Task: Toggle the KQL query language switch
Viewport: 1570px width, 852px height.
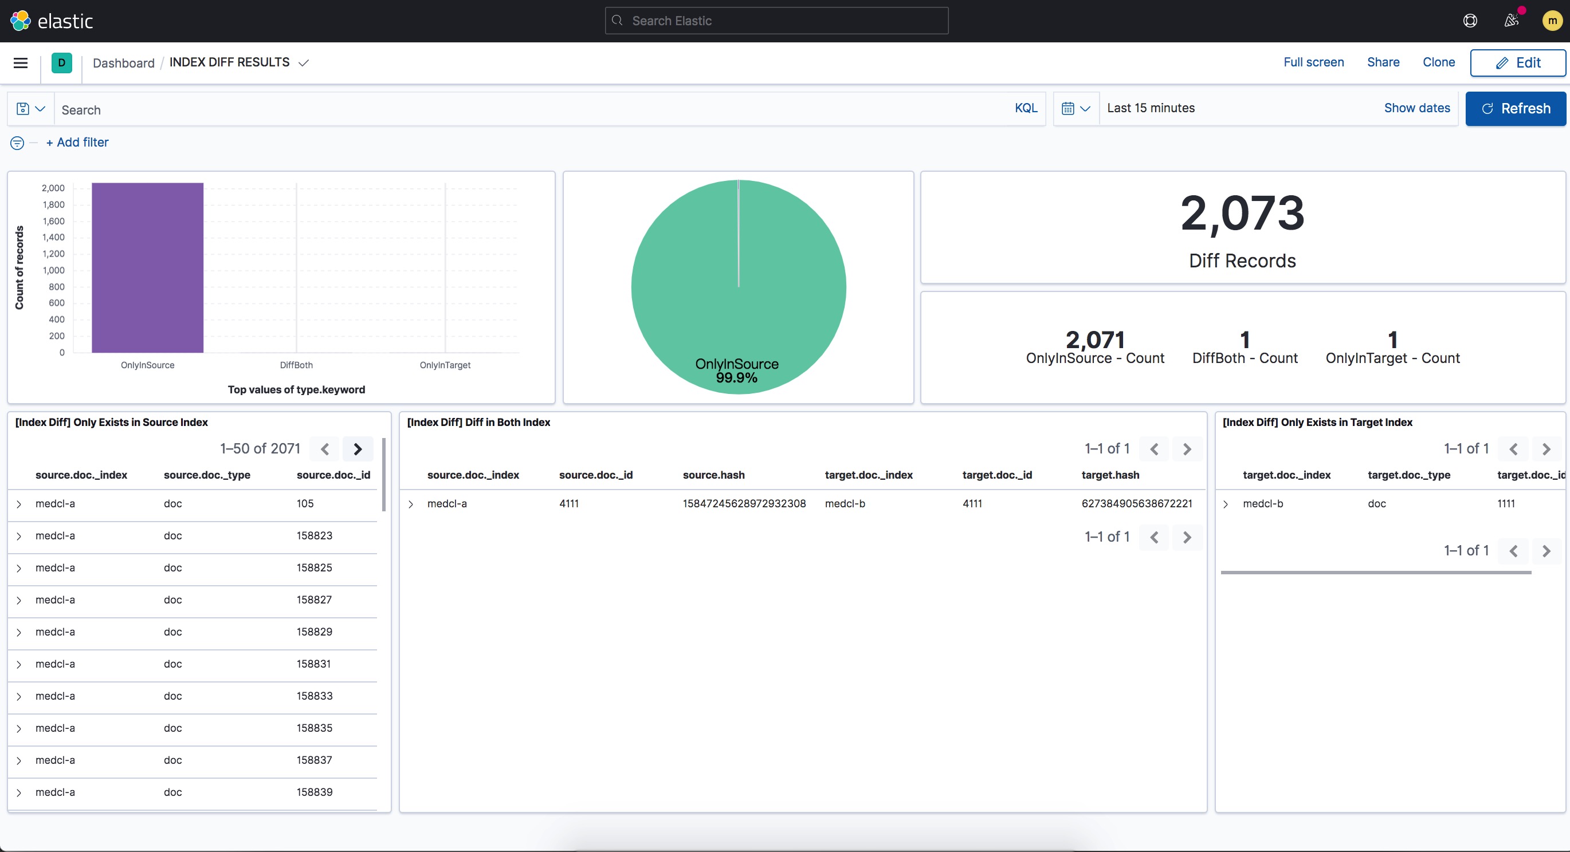Action: 1026,108
